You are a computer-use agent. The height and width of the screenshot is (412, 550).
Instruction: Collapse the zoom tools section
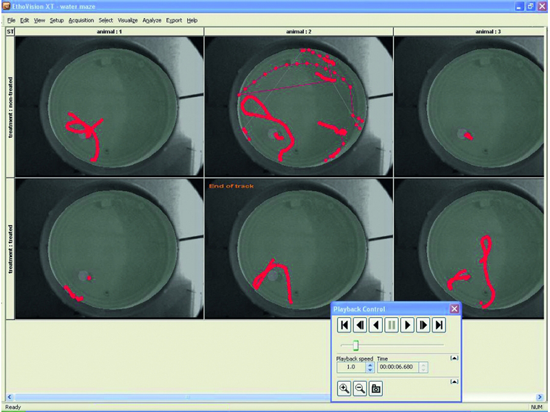point(453,381)
